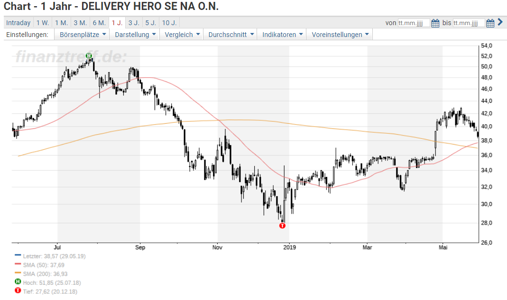Open the Indikatoren dropdown
This screenshot has width=507, height=300.
(x=282, y=35)
